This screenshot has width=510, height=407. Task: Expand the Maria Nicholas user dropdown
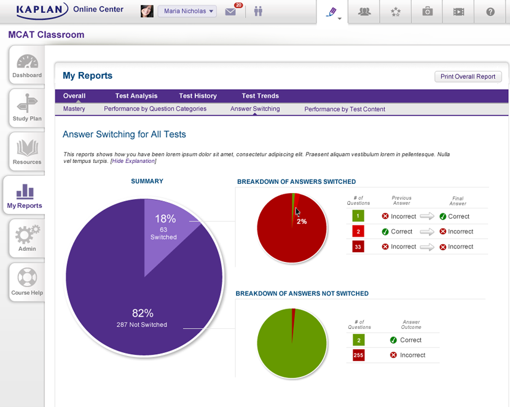point(187,11)
